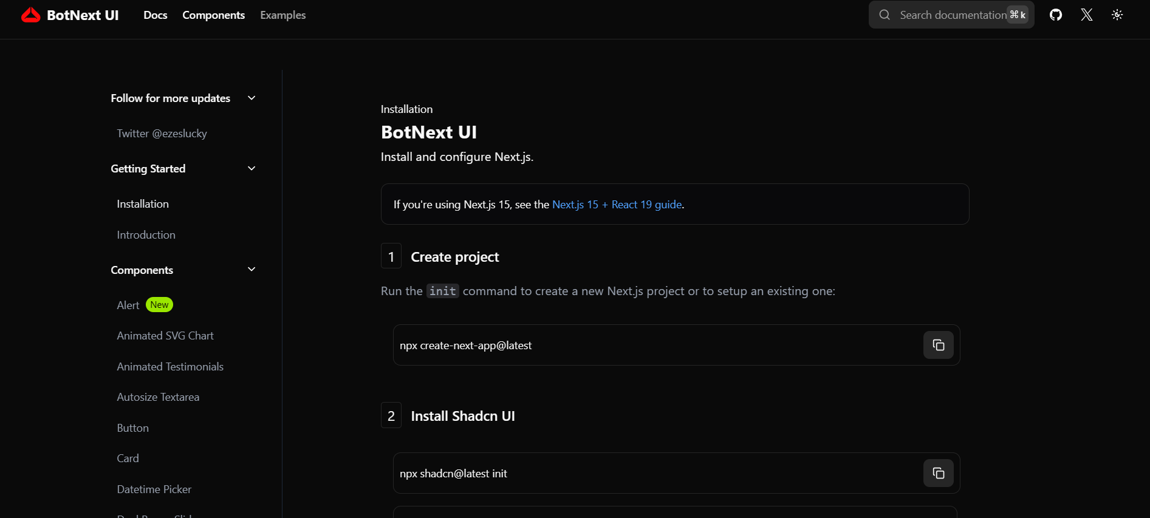Viewport: 1150px width, 518px height.
Task: Collapse the Getting Started section
Action: click(252, 168)
